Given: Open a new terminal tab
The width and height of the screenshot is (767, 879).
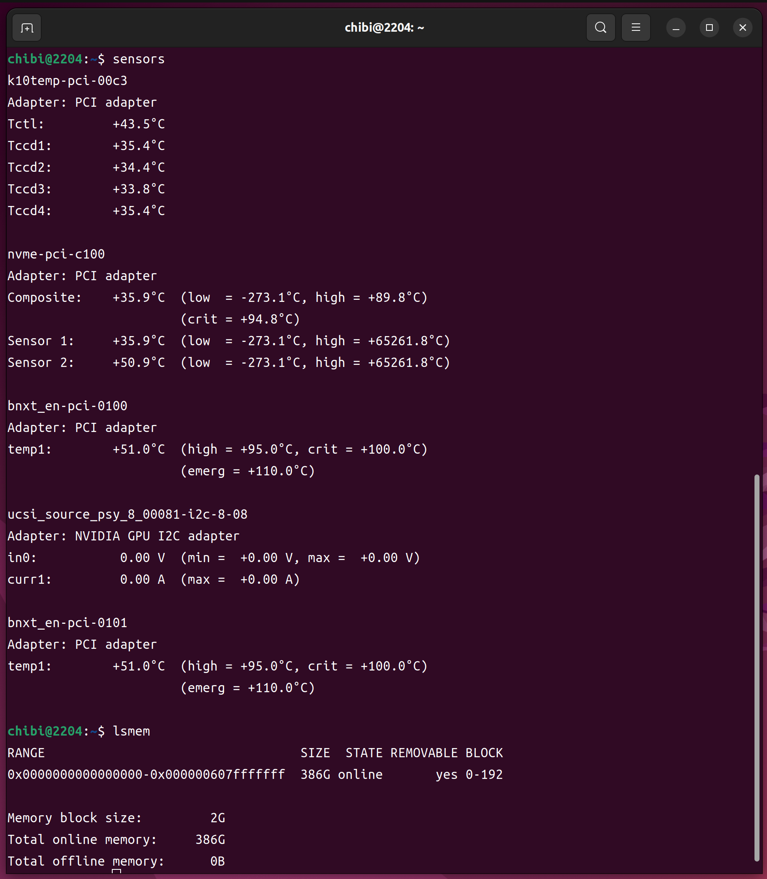Looking at the screenshot, I should pyautogui.click(x=27, y=28).
